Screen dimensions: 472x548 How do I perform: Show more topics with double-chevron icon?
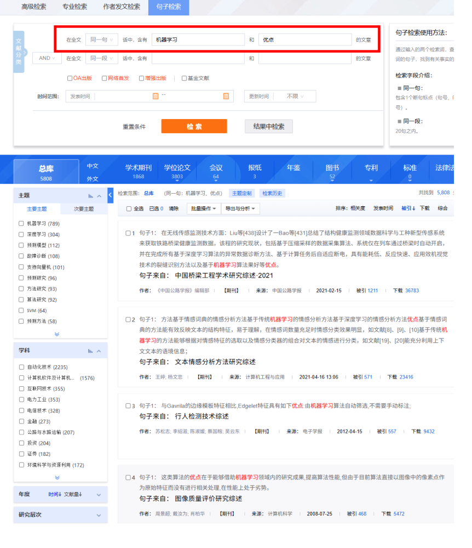57,334
